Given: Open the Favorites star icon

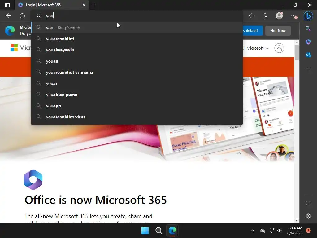Looking at the screenshot, I should tap(251, 16).
